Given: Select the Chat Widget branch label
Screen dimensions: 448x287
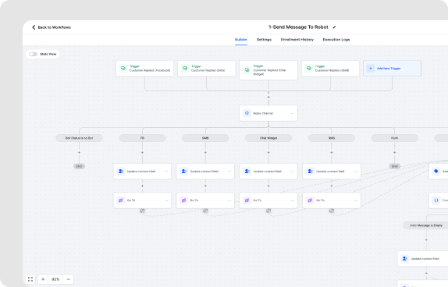Looking at the screenshot, I should click(x=268, y=138).
